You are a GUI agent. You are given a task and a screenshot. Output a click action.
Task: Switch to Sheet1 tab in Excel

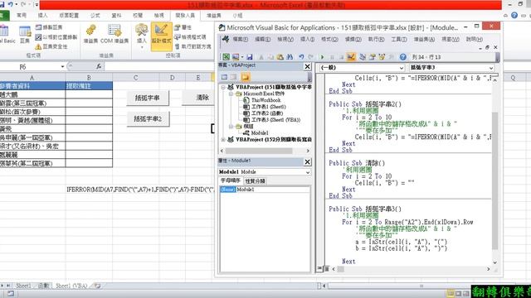pos(23,286)
